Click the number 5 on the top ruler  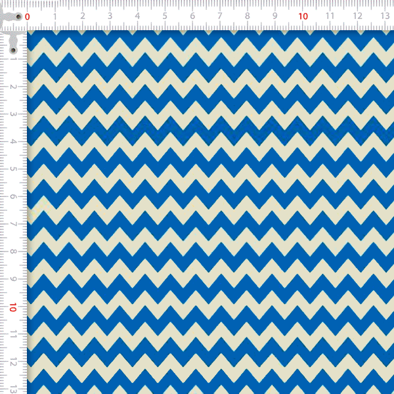pos(165,16)
